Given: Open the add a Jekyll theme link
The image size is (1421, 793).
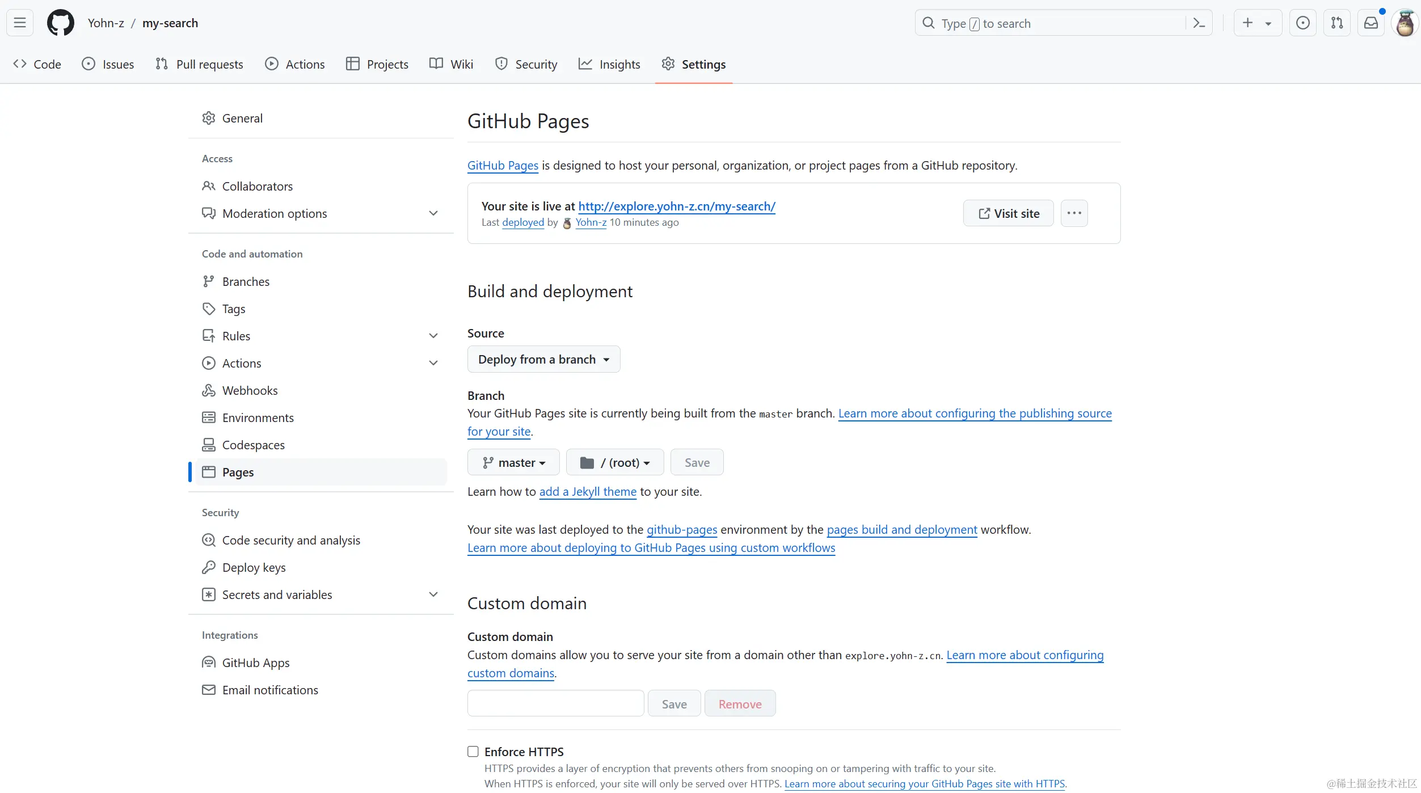Looking at the screenshot, I should [588, 492].
